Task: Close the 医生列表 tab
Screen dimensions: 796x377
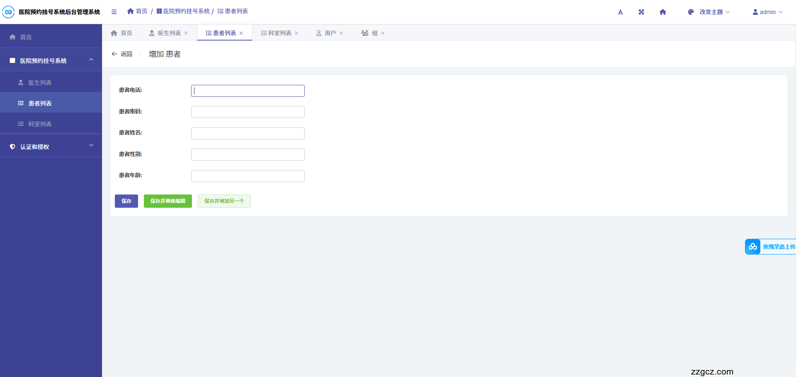Action: 186,33
